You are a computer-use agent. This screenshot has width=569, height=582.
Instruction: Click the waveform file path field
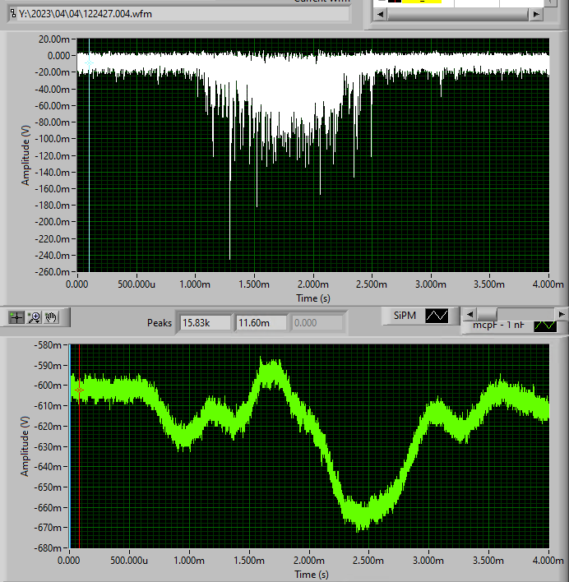pos(179,14)
